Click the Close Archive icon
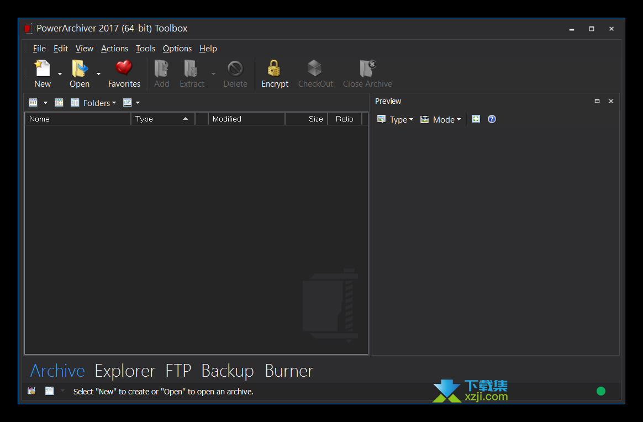The width and height of the screenshot is (643, 422). pyautogui.click(x=367, y=68)
